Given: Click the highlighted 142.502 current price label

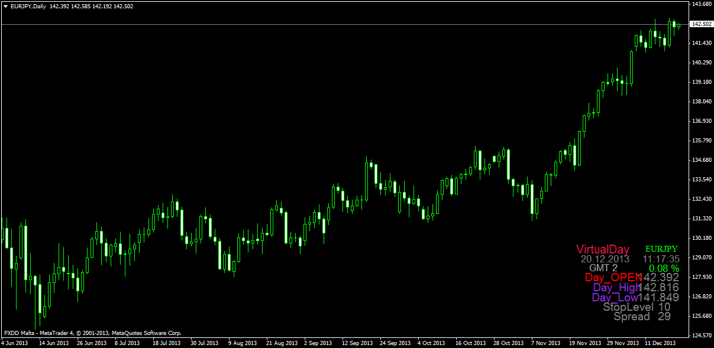Looking at the screenshot, I should [x=701, y=24].
